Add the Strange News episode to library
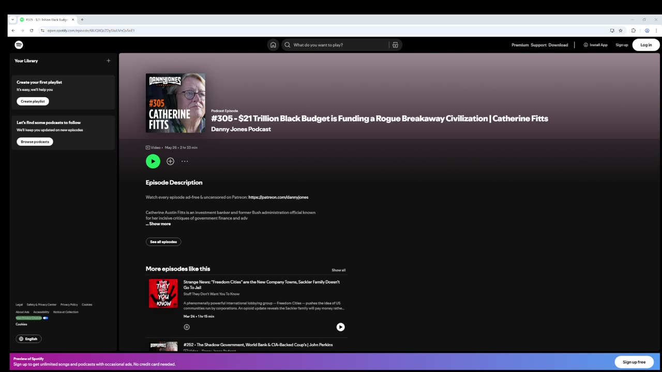Viewport: 662px width, 372px height. click(187, 327)
